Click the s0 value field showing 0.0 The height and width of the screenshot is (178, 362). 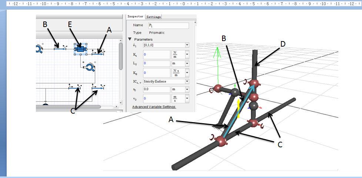(157, 89)
